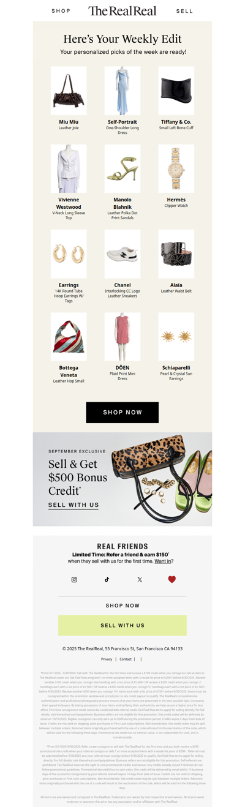
Task: View the Miu Miu Leather Joie bag
Action: (x=69, y=91)
